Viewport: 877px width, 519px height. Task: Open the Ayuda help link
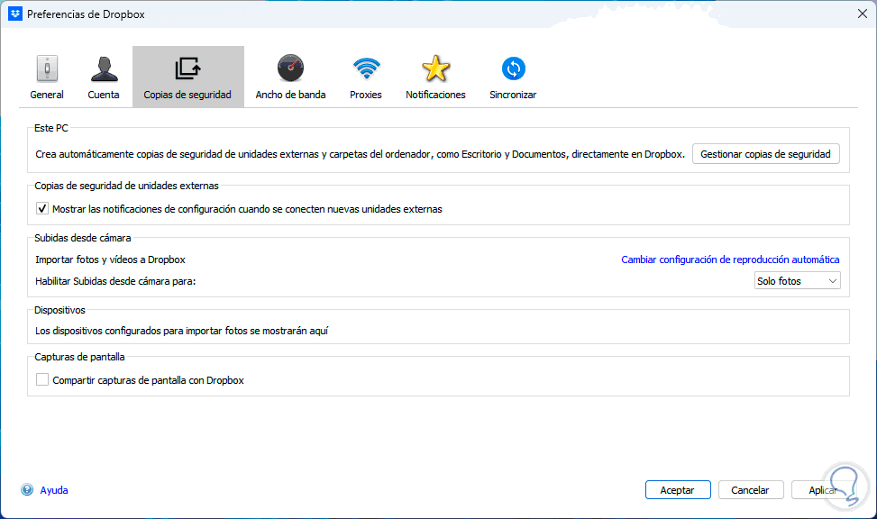tap(54, 490)
